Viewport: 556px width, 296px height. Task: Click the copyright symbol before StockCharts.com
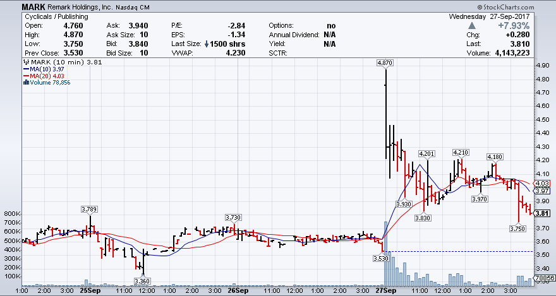pos(485,6)
